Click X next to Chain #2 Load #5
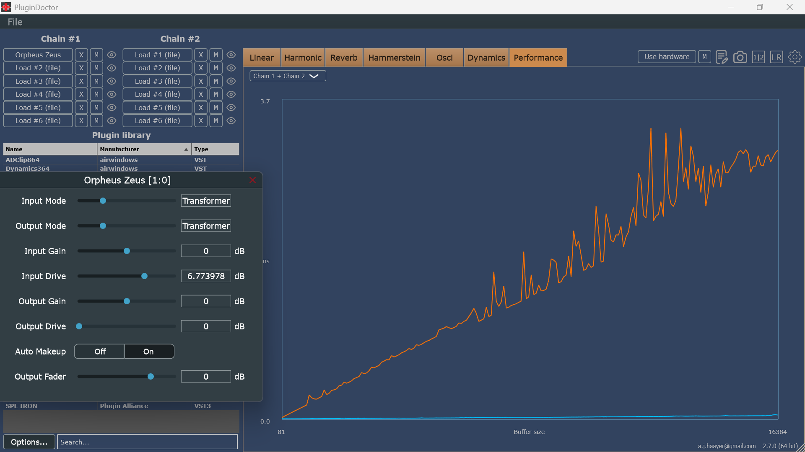Image resolution: width=805 pixels, height=452 pixels. pyautogui.click(x=201, y=108)
